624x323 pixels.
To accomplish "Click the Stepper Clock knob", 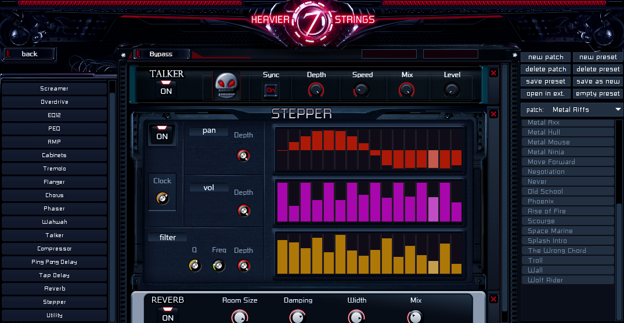I will pyautogui.click(x=163, y=198).
